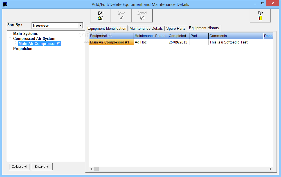Click the Expand All button
This screenshot has height=177, width=281.
tap(42, 167)
